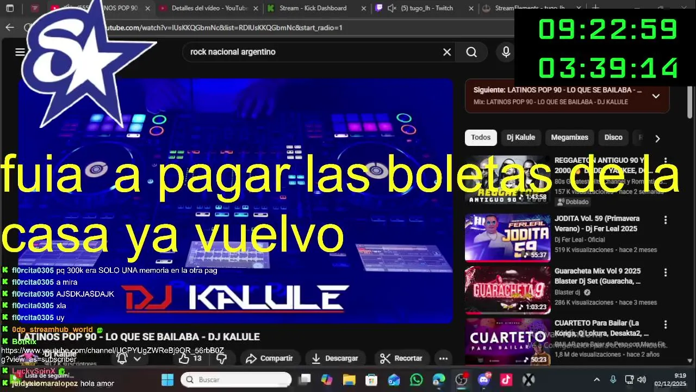
Task: Open notification bell dropdown for channel
Action: click(x=129, y=358)
